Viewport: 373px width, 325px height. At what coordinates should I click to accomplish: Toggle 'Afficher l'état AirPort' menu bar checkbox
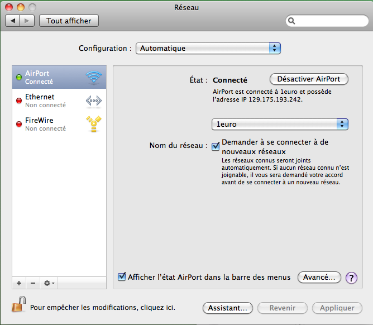tap(122, 277)
